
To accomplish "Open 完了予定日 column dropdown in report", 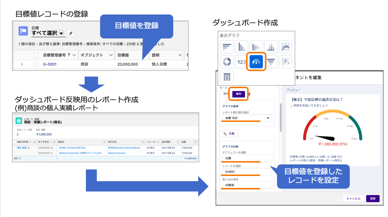I will (55, 142).
